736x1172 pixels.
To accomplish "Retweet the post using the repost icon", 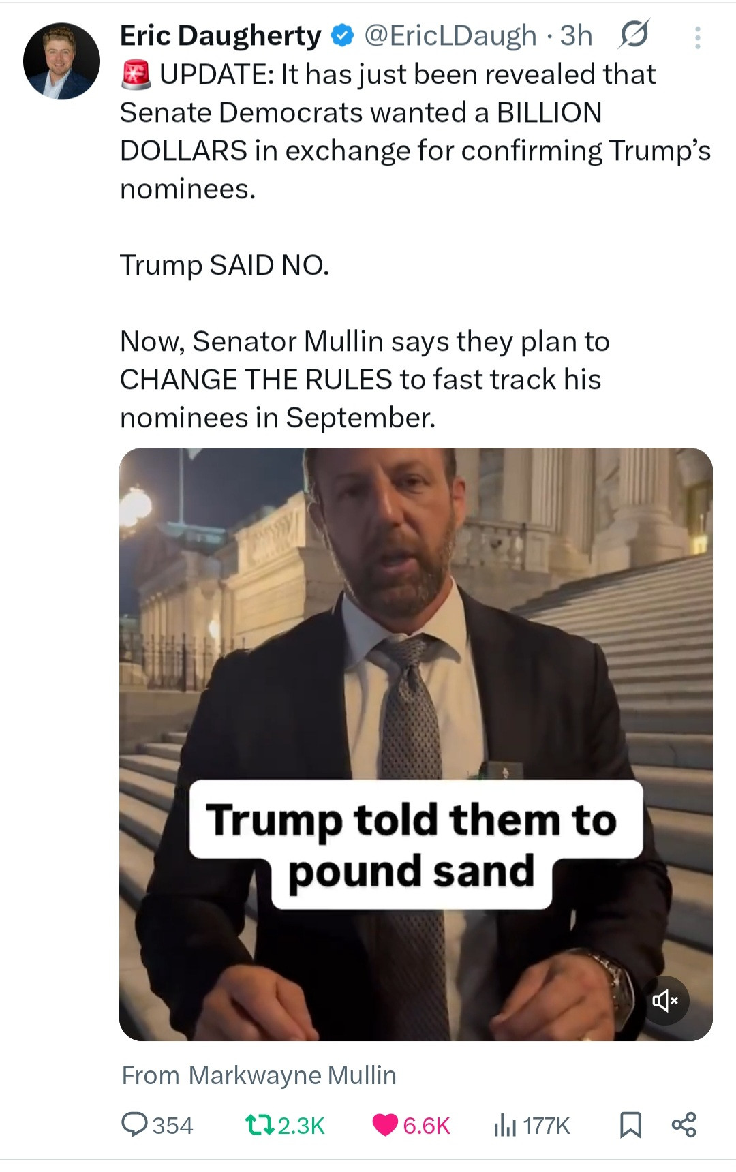I will [259, 1124].
